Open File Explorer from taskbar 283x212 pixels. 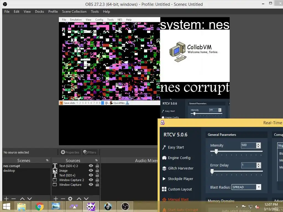tap(22, 206)
